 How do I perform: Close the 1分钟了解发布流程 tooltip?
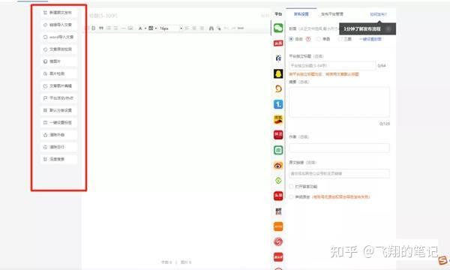point(388,29)
